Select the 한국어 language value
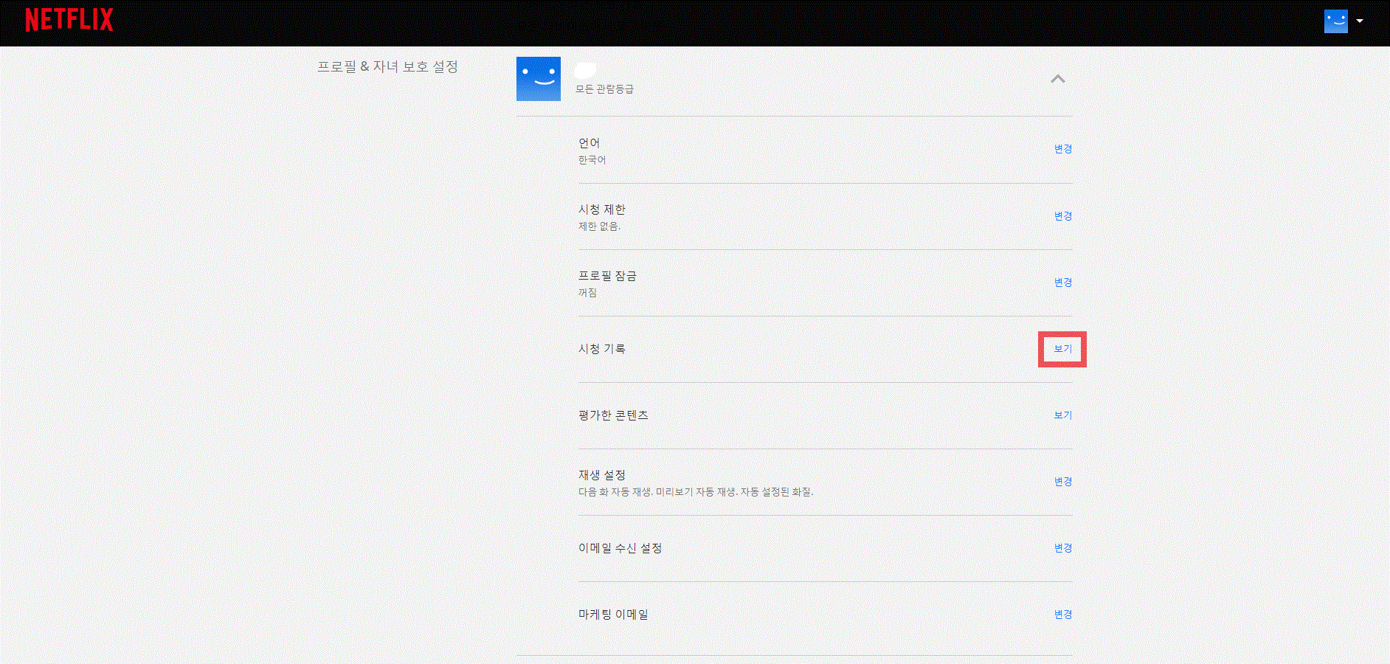The height and width of the screenshot is (664, 1390). (x=592, y=160)
